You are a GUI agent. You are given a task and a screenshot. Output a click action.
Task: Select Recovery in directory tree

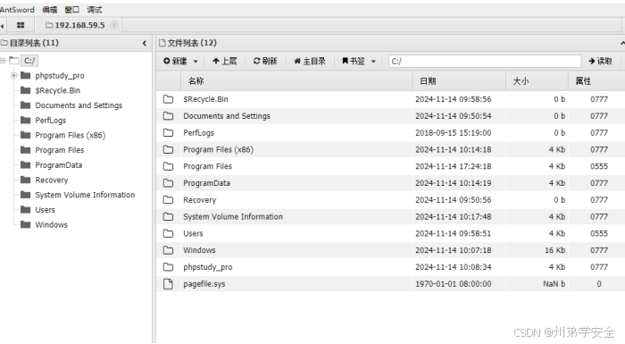coord(52,180)
